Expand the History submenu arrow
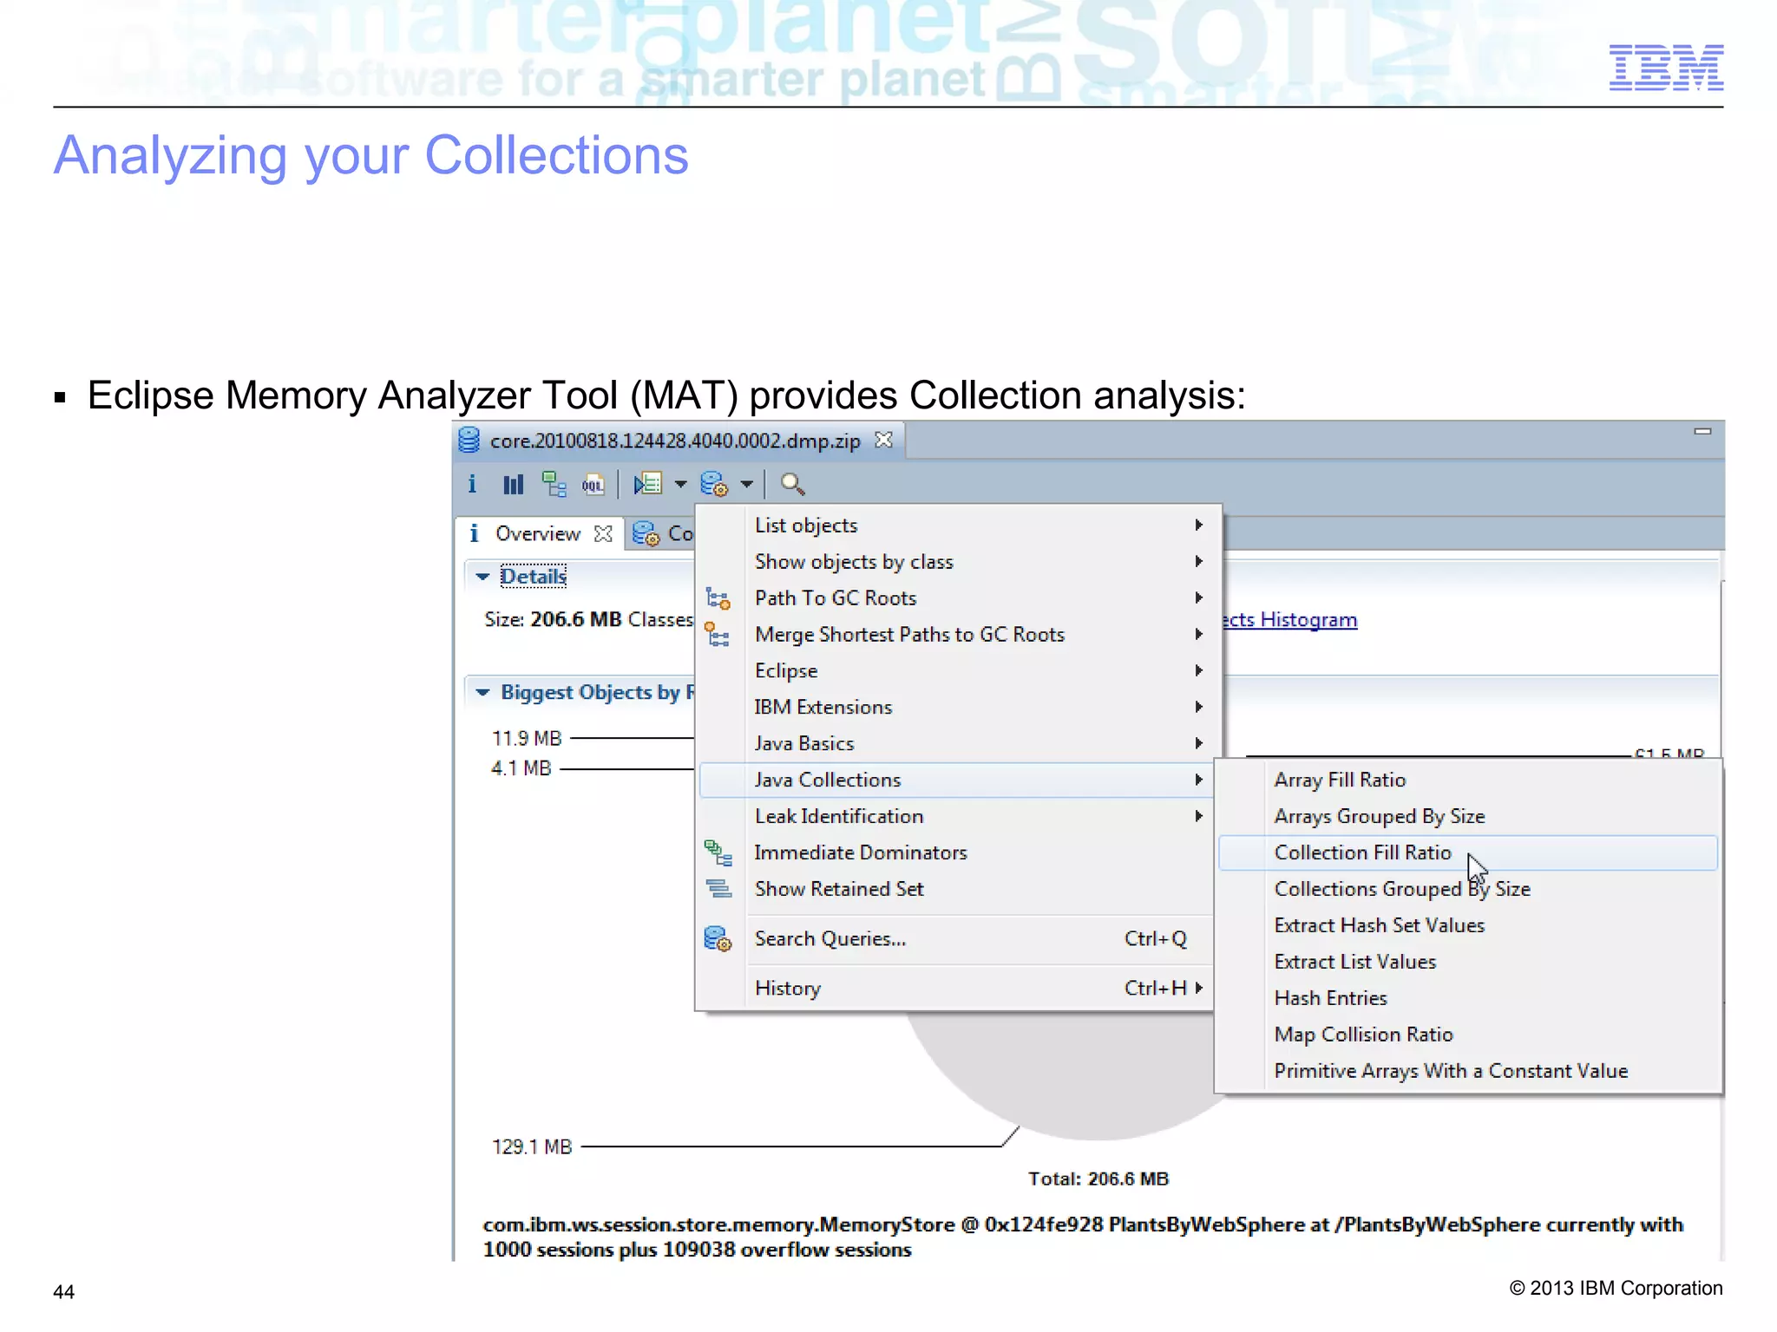 1198,988
